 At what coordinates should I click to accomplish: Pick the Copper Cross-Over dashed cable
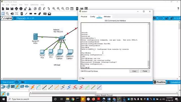[51, 87]
